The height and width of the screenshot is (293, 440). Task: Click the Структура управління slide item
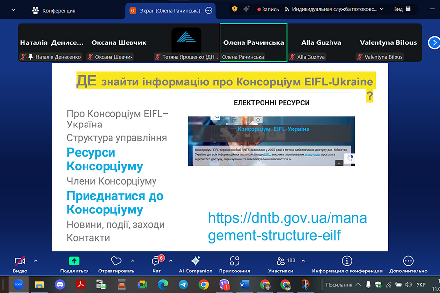(117, 138)
